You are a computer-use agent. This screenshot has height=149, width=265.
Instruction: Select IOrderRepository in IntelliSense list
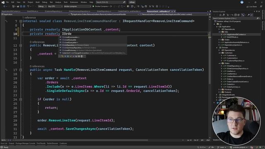pyautogui.click(x=92, y=45)
